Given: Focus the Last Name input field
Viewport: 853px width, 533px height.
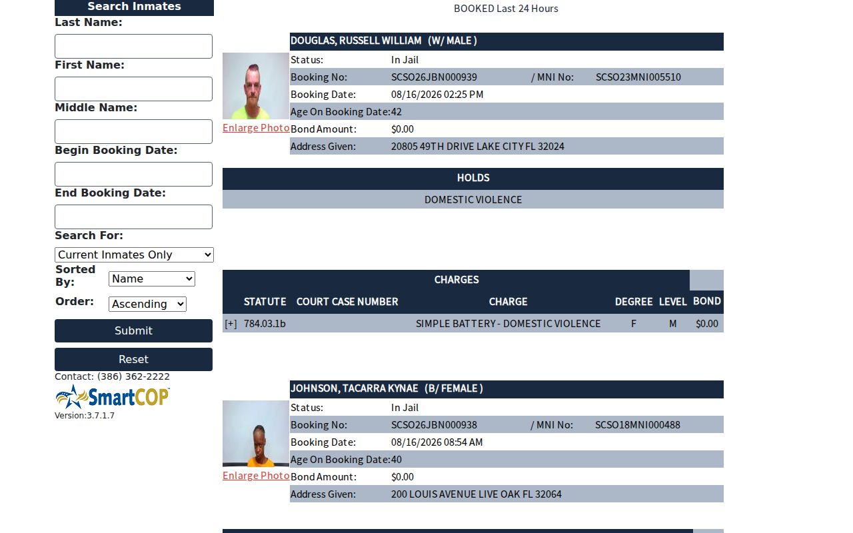Looking at the screenshot, I should (x=133, y=47).
